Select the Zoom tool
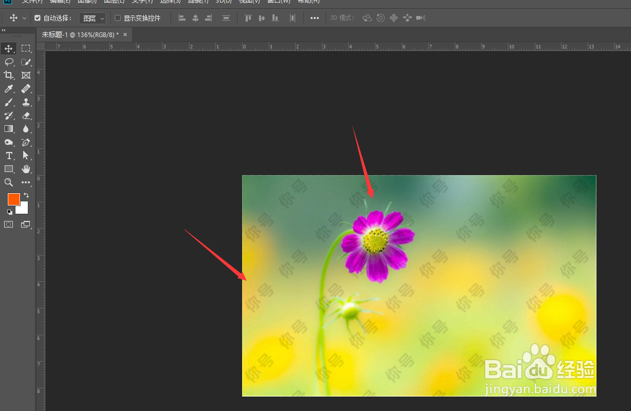This screenshot has width=631, height=411. 9,182
